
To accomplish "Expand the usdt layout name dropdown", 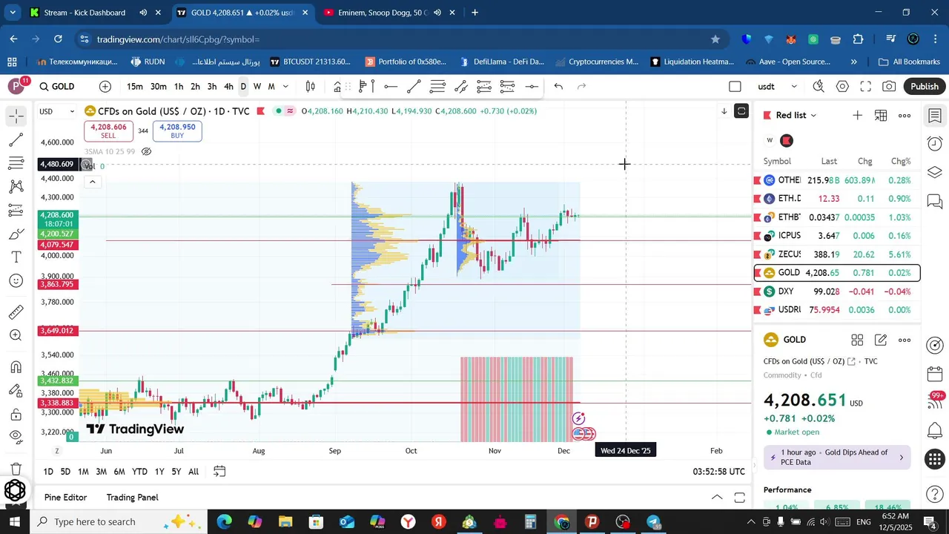I will point(794,87).
